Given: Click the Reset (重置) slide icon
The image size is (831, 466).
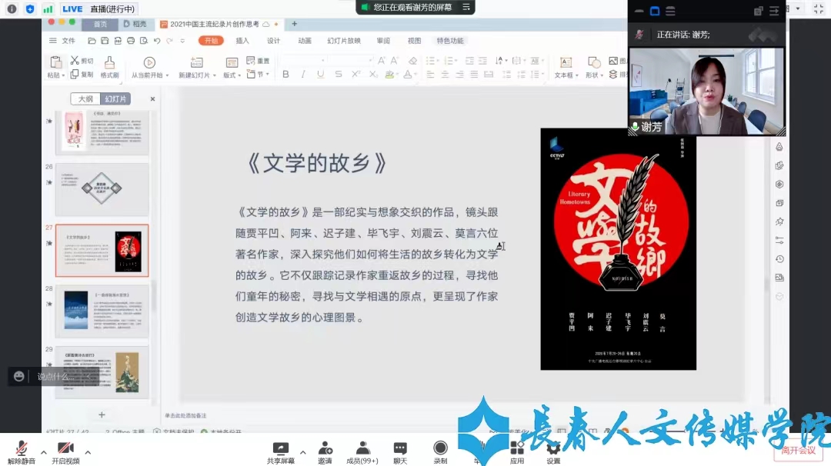Looking at the screenshot, I should click(251, 61).
